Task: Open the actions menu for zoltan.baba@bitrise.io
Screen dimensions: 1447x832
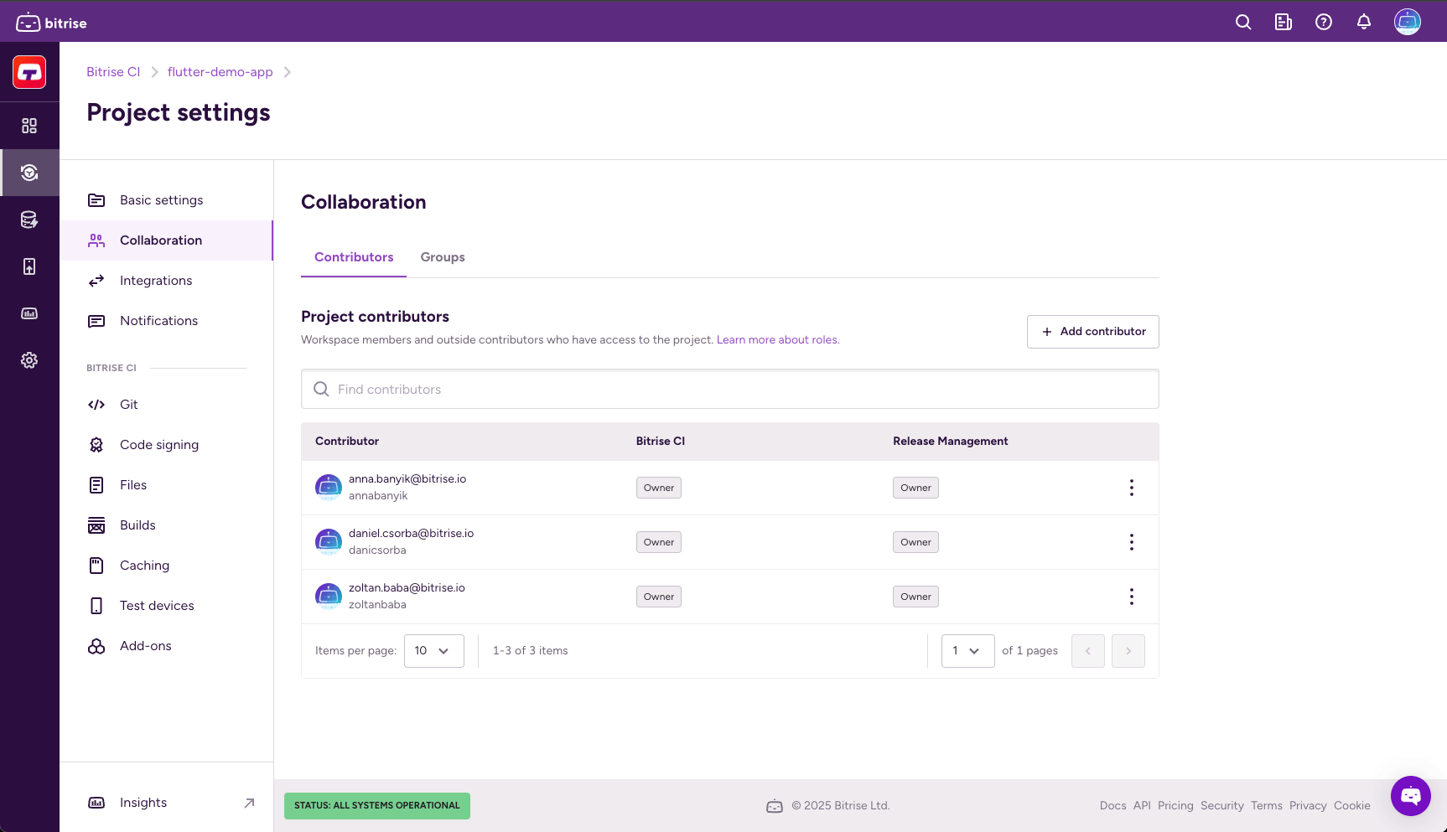Action: (1131, 597)
